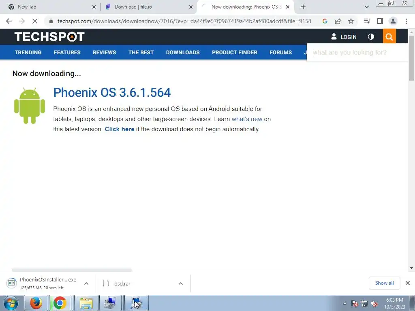The height and width of the screenshot is (311, 415).
Task: Close the Phoenix OS tab
Action: (288, 7)
